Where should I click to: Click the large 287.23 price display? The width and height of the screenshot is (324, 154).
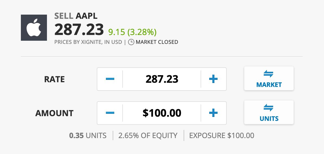coord(79,30)
